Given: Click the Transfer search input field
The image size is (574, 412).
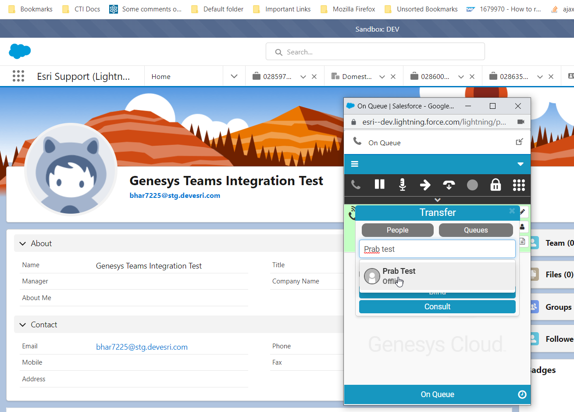Looking at the screenshot, I should tap(437, 249).
